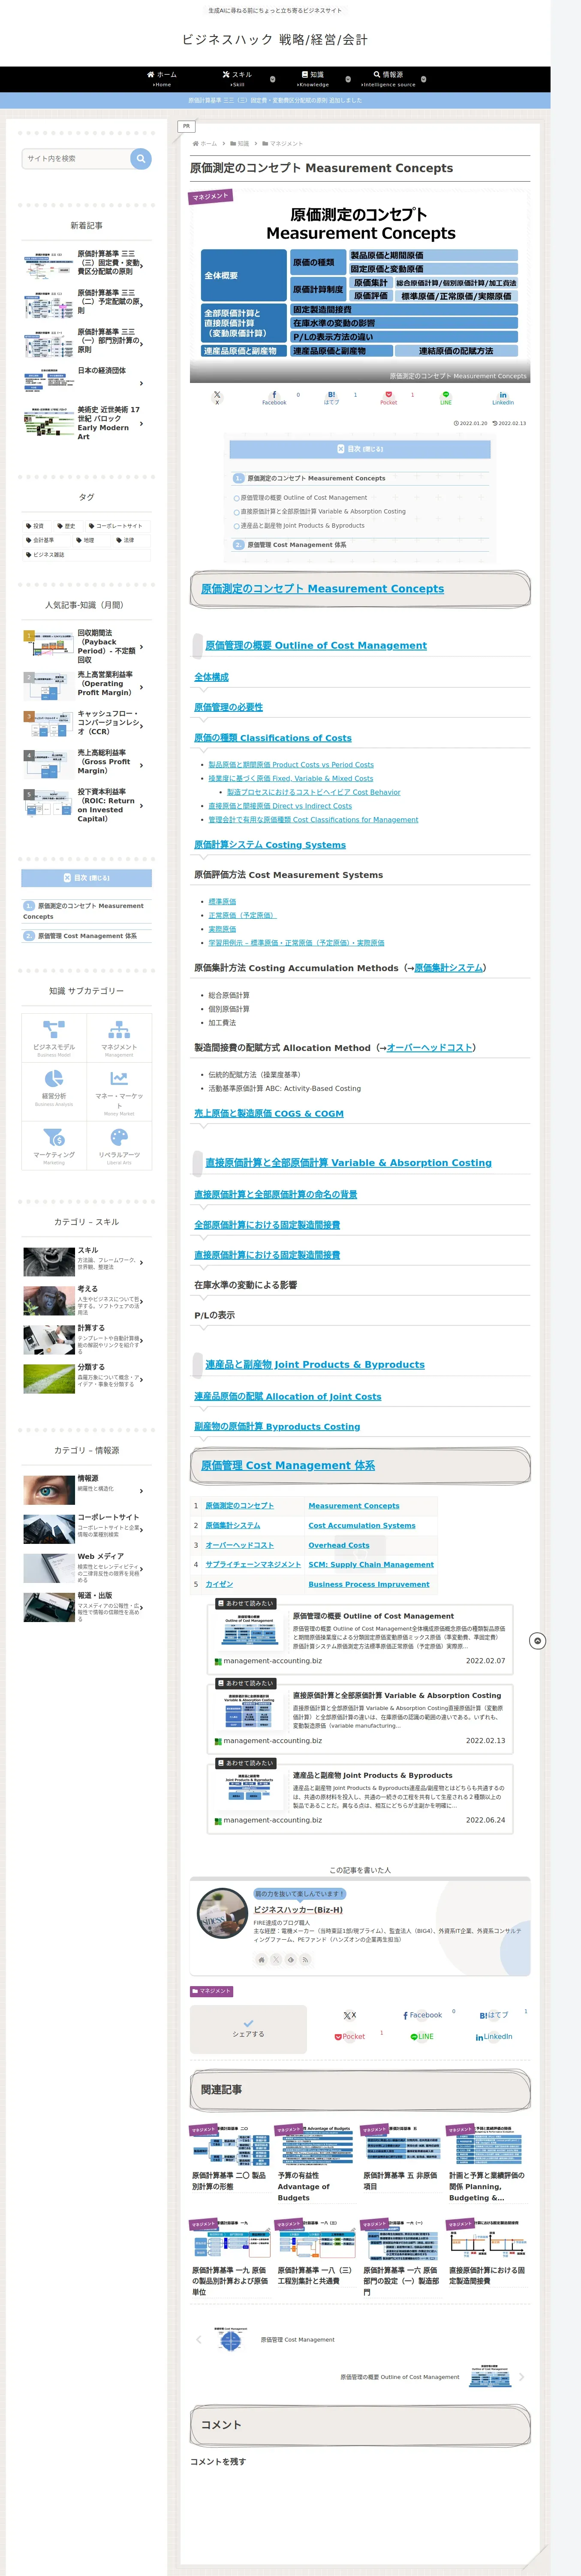Open 情報源 navigation menu item
The image size is (581, 2576).
click(388, 79)
